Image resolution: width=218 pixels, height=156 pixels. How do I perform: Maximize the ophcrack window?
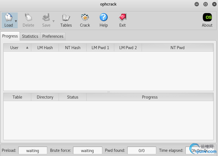pyautogui.click(x=206, y=4)
